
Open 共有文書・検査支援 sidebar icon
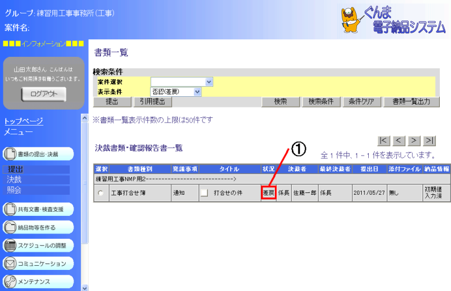point(10,209)
